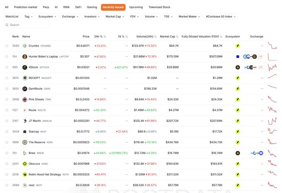This screenshot has width=282, height=193.
Task: Star the Pink Sheets row
Action: [7, 99]
